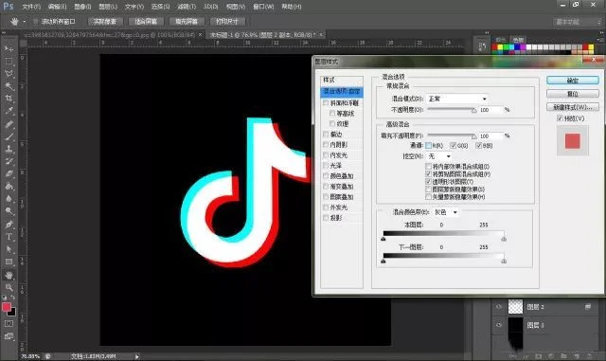Click the 图层 2 layer thumbnail
This screenshot has width=606, height=361.
point(515,307)
